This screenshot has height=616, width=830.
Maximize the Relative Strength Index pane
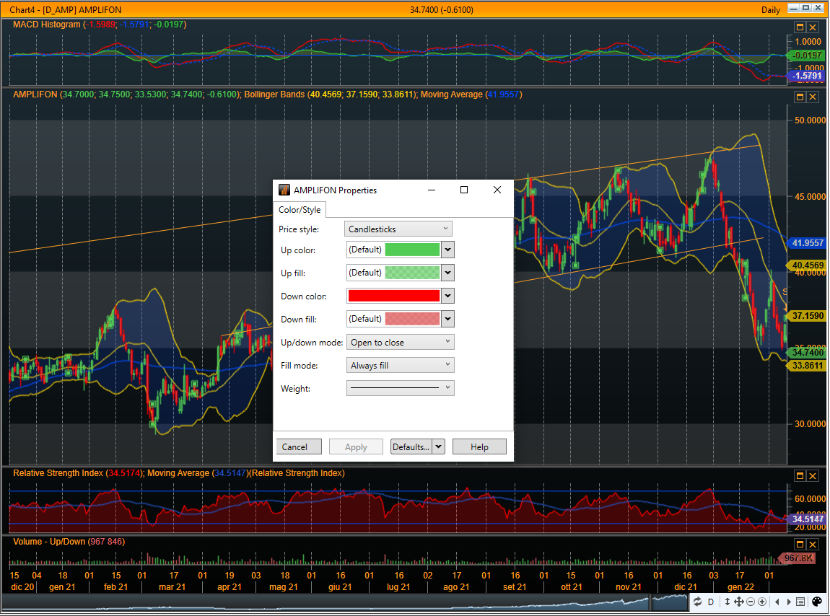800,476
